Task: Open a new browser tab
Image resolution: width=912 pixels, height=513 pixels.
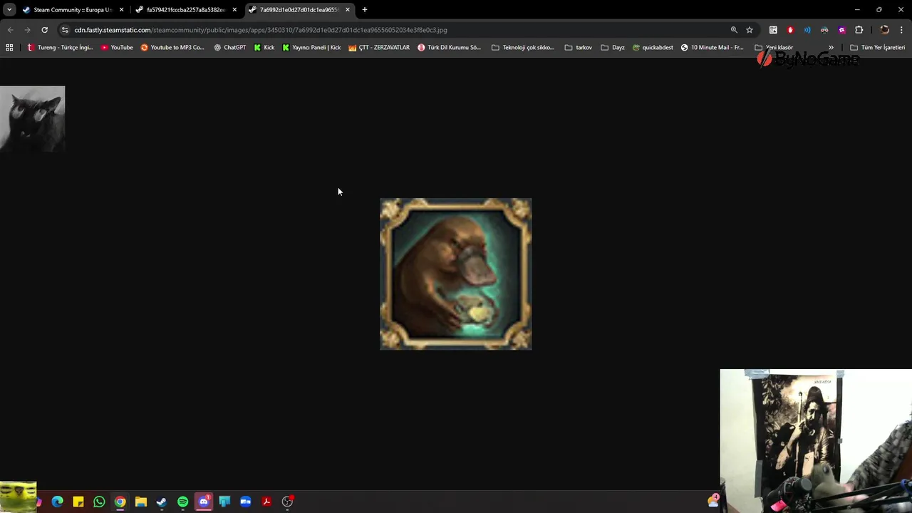Action: tap(365, 10)
